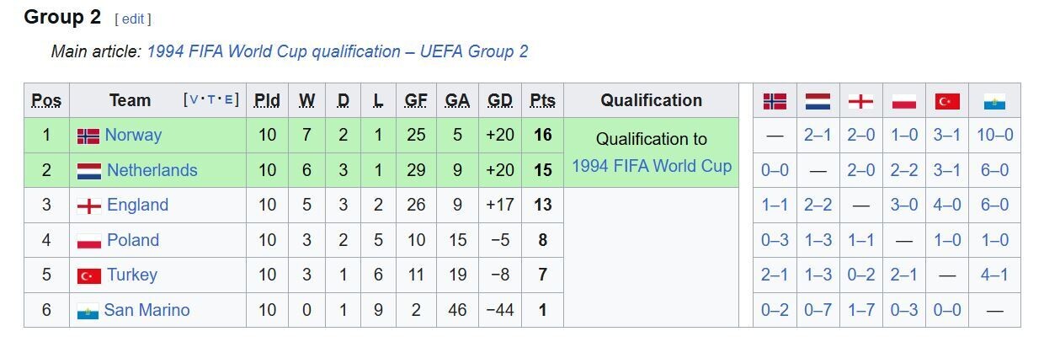1044x342 pixels.
Task: Click the Pts column header abbreviation
Action: 542,101
